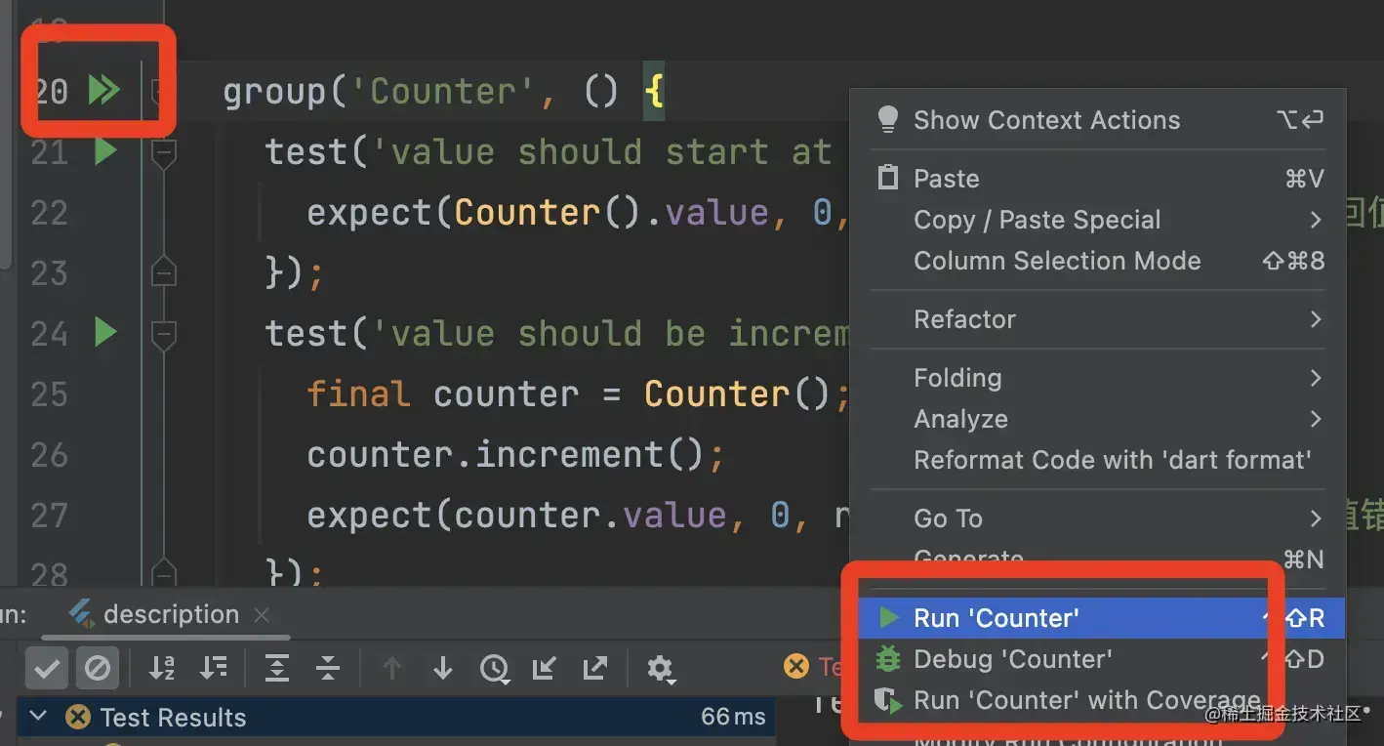
Task: Open the test history clock dropdown
Action: [495, 669]
